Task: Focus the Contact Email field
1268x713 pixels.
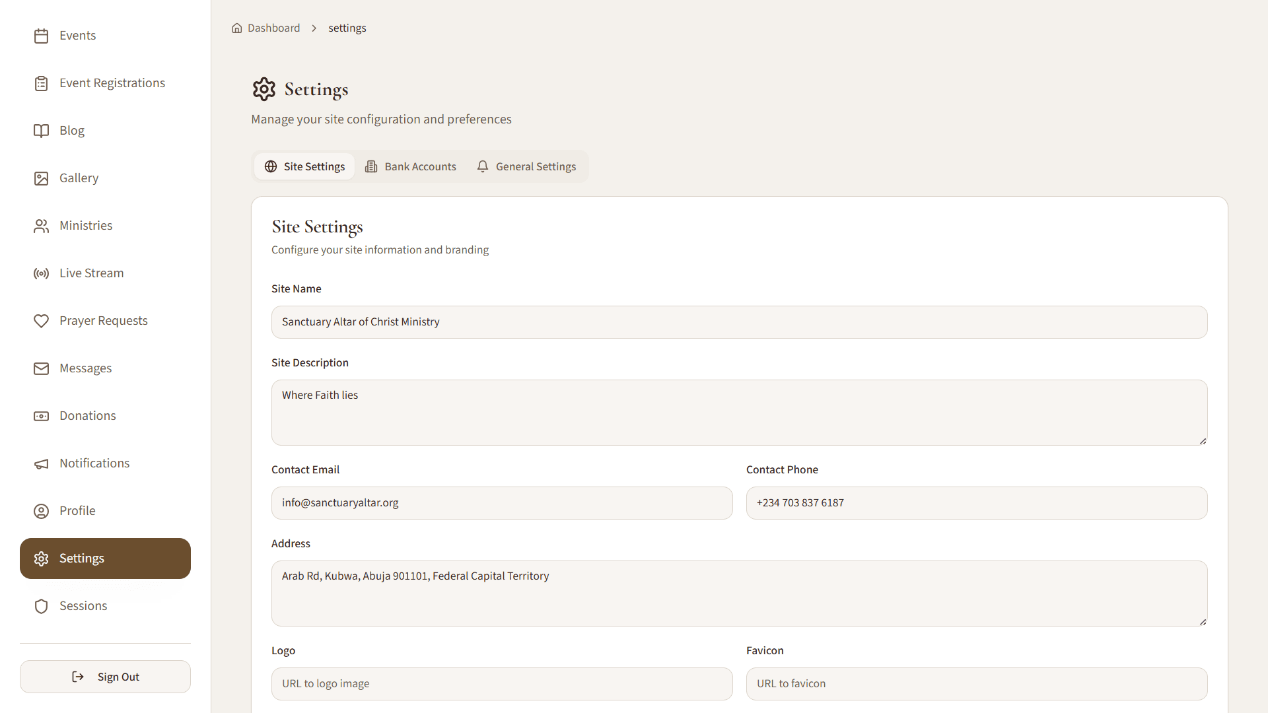Action: pos(502,503)
